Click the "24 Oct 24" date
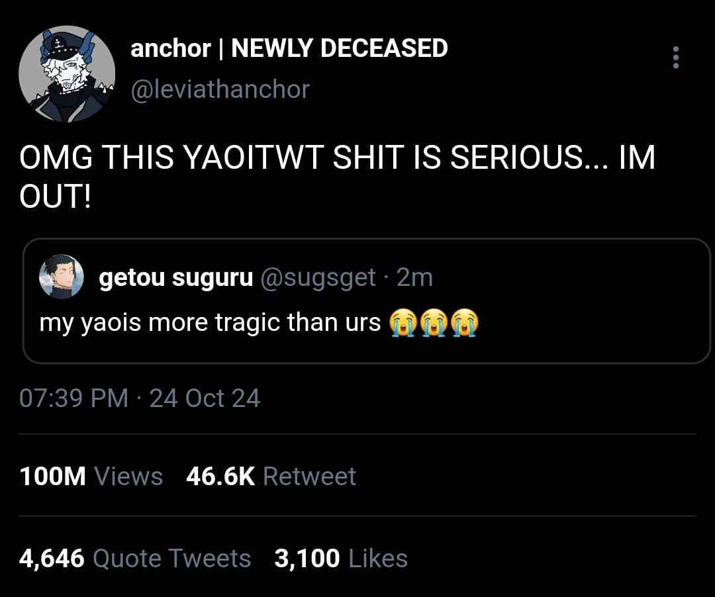Viewport: 715px width, 597px height. 205,398
